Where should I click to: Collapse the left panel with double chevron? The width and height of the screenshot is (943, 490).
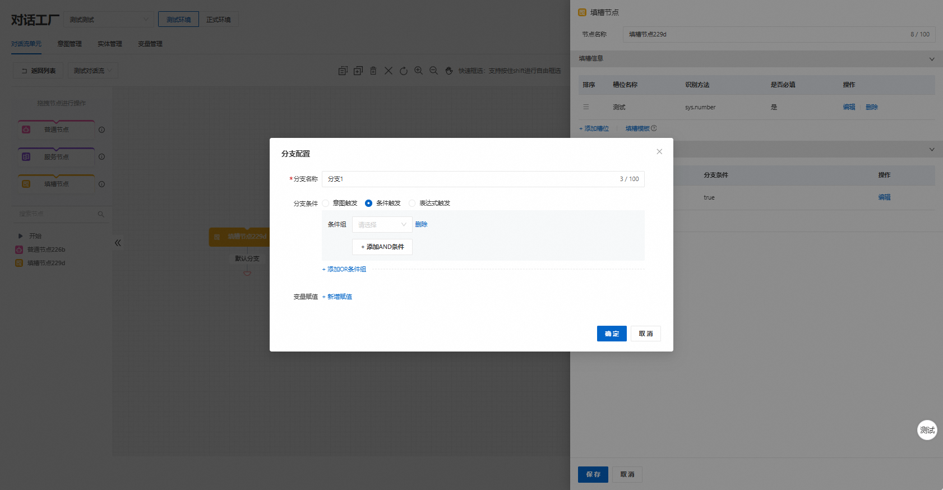coord(118,243)
